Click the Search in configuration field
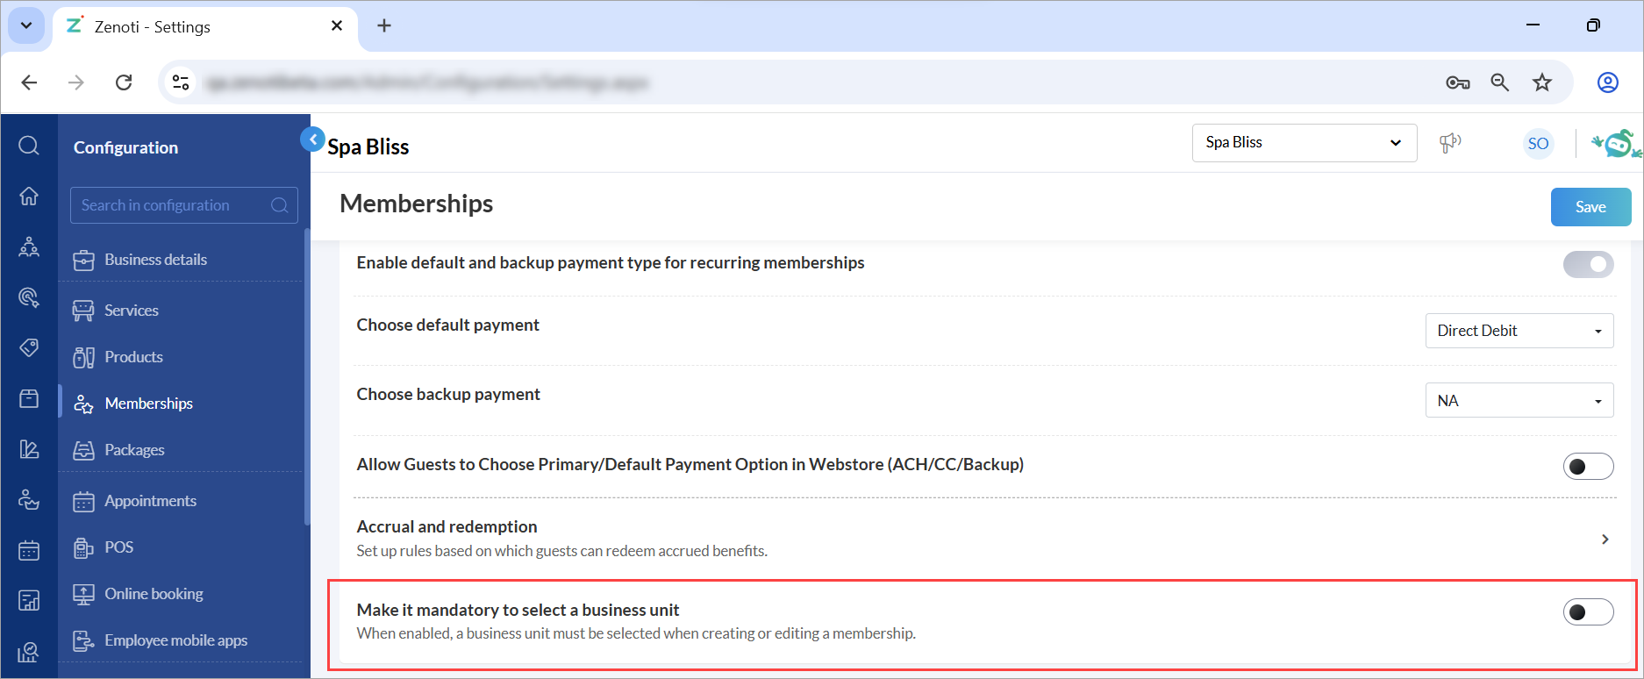Image resolution: width=1644 pixels, height=679 pixels. pyautogui.click(x=174, y=205)
